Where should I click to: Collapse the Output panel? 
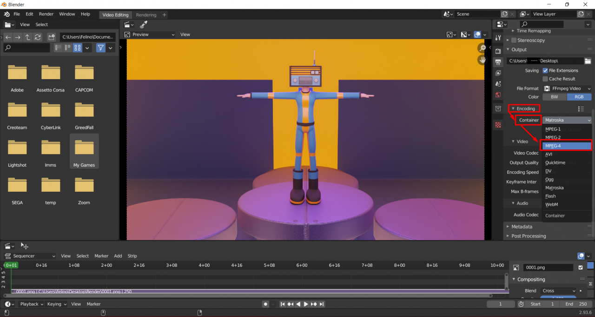click(519, 50)
